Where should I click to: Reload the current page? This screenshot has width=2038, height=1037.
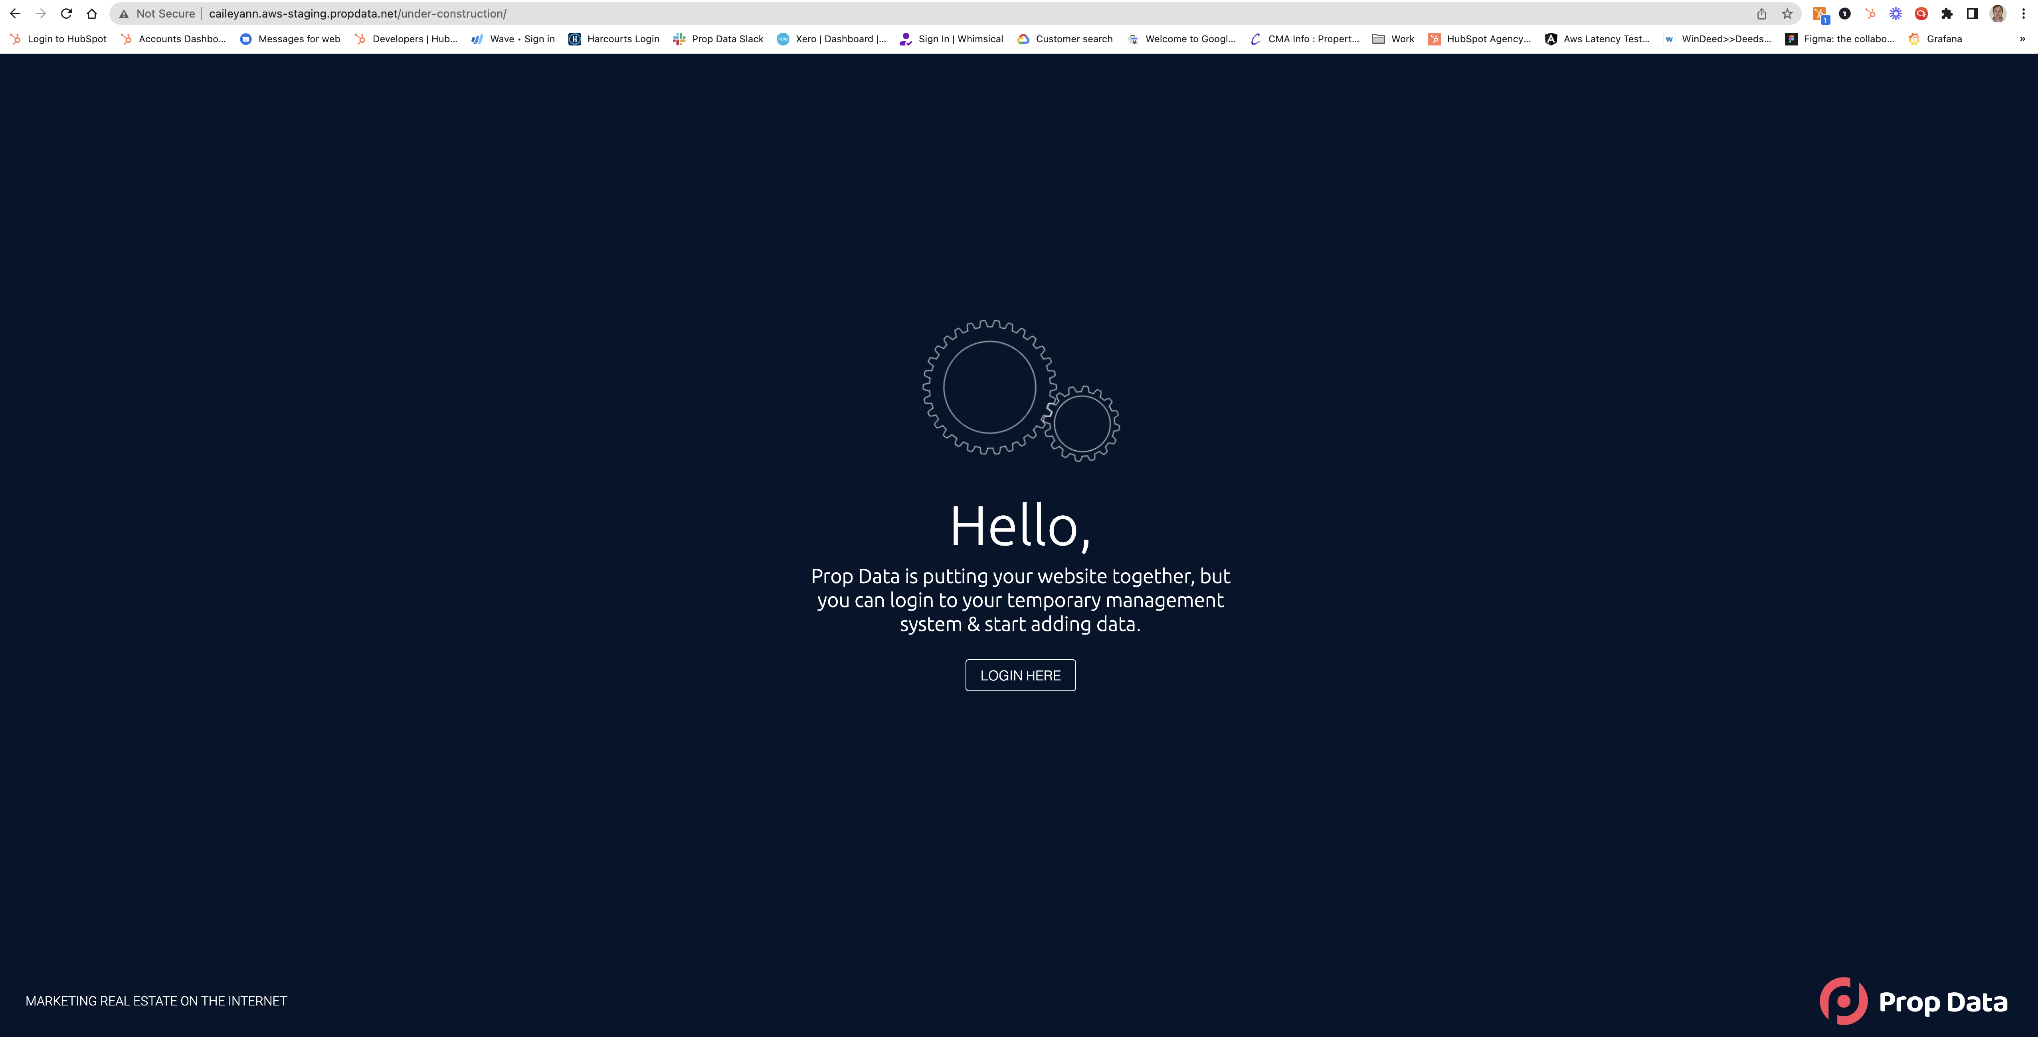(x=66, y=14)
